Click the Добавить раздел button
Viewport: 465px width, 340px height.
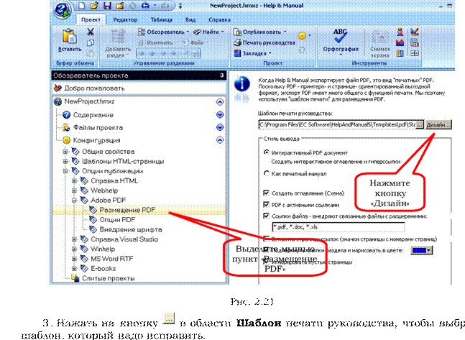coord(118,43)
